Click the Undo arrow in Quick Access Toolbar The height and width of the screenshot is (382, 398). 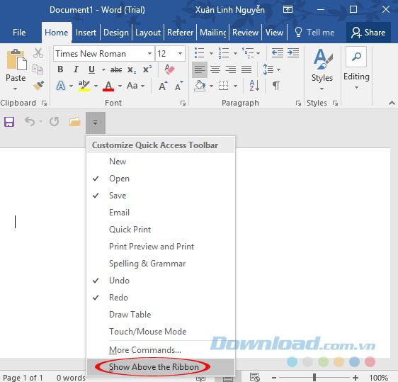[x=30, y=122]
